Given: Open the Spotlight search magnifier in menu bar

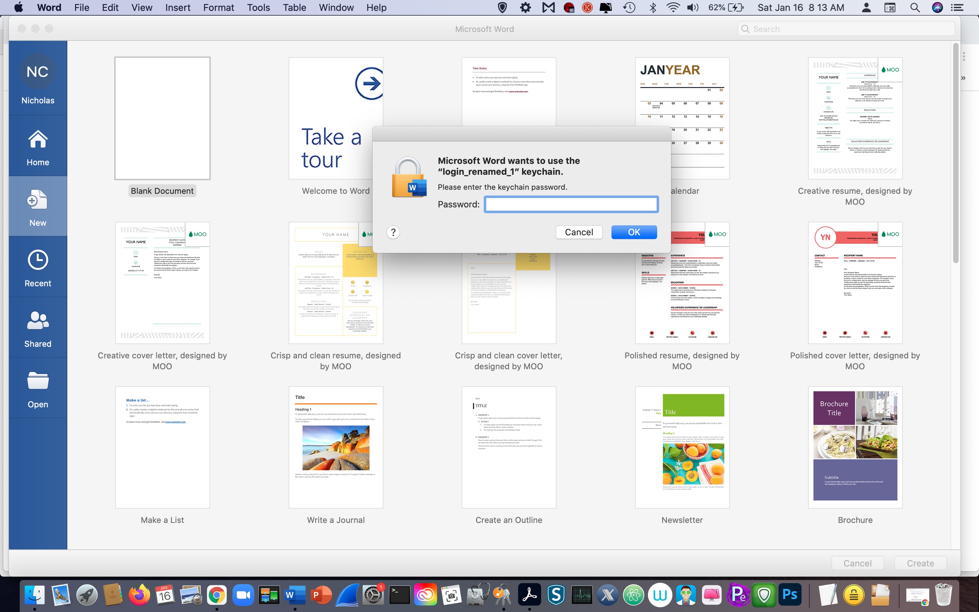Looking at the screenshot, I should pyautogui.click(x=915, y=7).
